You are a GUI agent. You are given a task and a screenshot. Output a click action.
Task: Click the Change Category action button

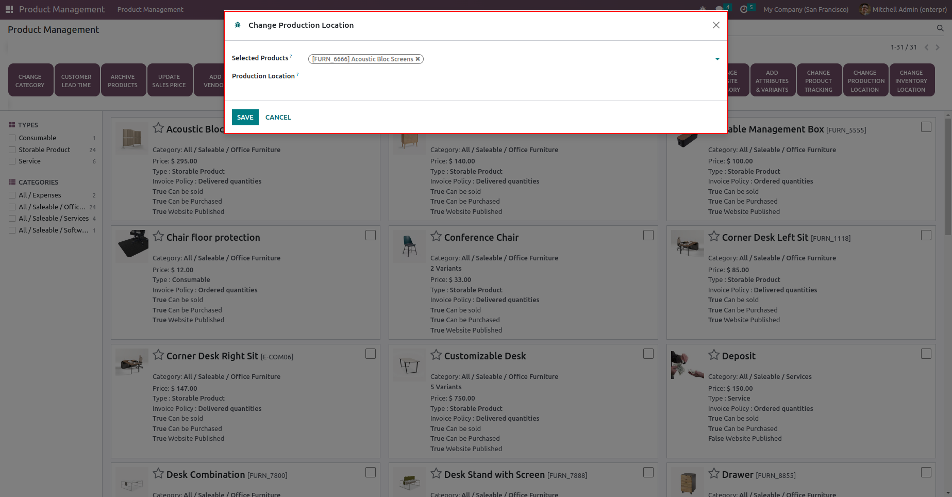point(30,80)
